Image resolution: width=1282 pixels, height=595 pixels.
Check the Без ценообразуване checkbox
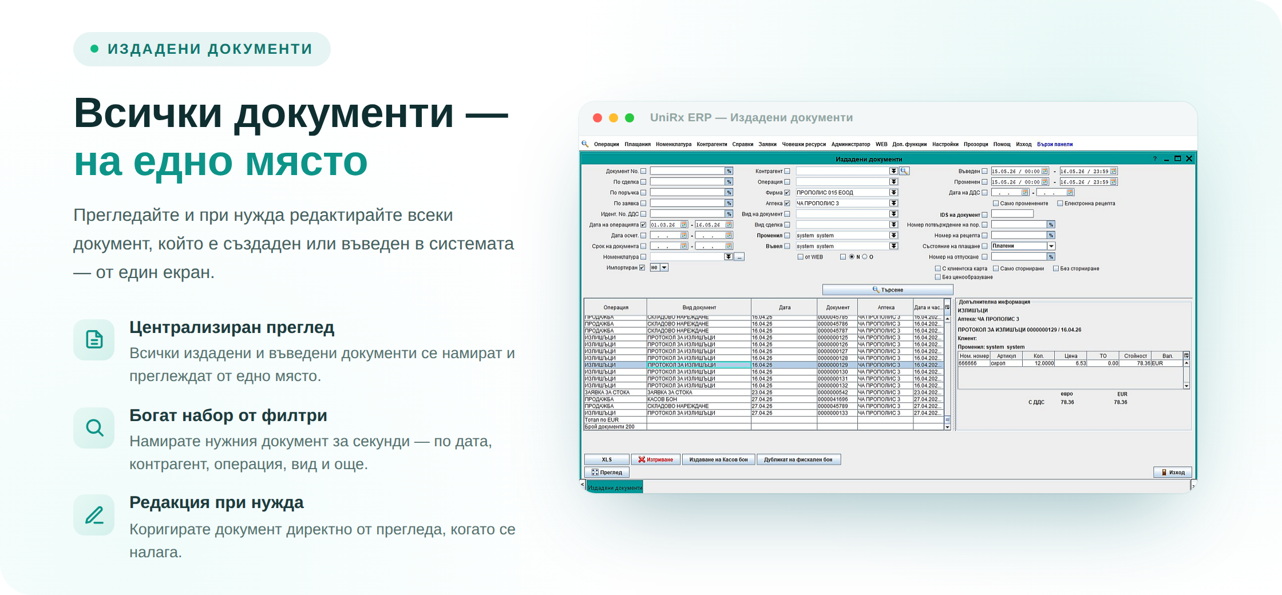click(938, 277)
